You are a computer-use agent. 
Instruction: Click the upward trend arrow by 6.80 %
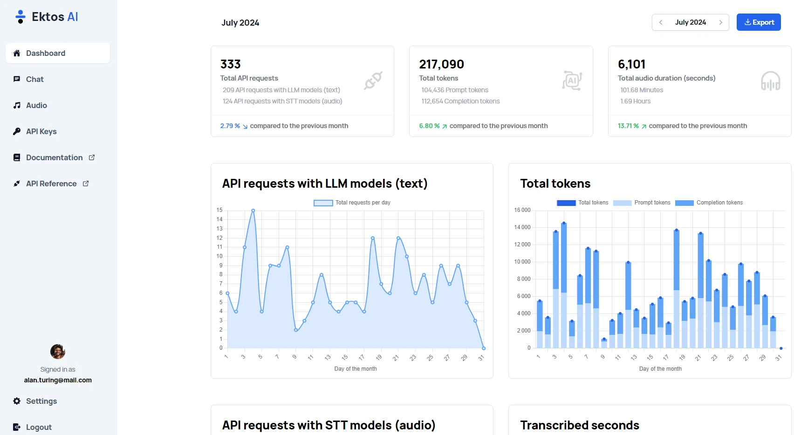[x=445, y=126]
